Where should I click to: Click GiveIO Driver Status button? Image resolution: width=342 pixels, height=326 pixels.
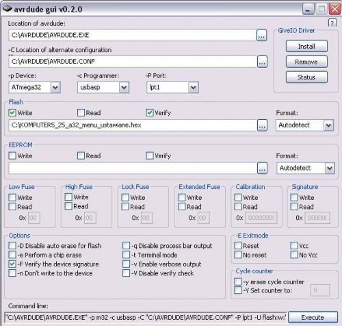[x=306, y=77]
